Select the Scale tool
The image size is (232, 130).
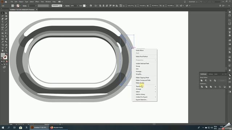6,30
